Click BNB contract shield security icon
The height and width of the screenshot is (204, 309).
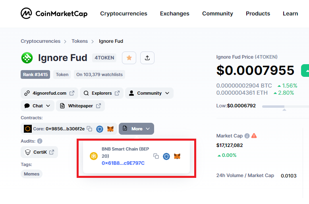pyautogui.click(x=166, y=156)
